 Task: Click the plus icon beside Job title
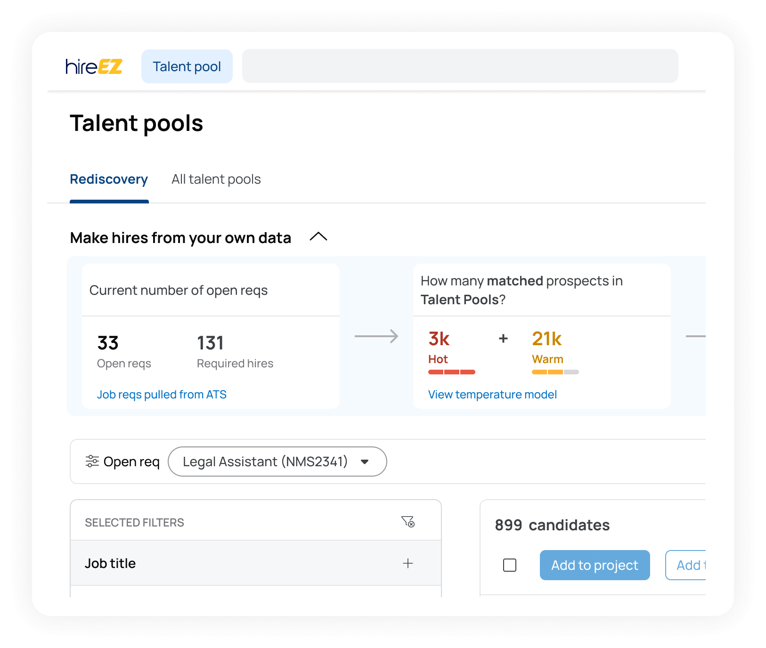click(408, 563)
